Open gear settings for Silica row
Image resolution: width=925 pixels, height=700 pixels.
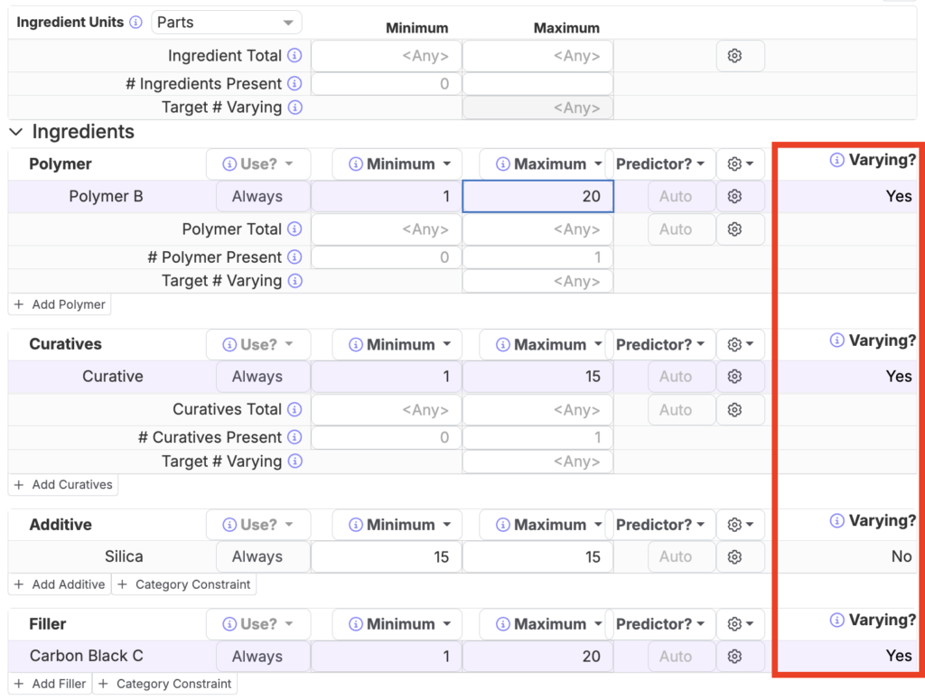point(734,557)
